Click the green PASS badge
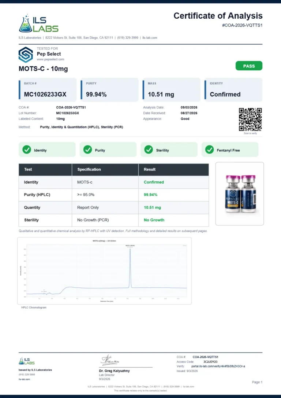The width and height of the screenshot is (281, 398). point(249,66)
